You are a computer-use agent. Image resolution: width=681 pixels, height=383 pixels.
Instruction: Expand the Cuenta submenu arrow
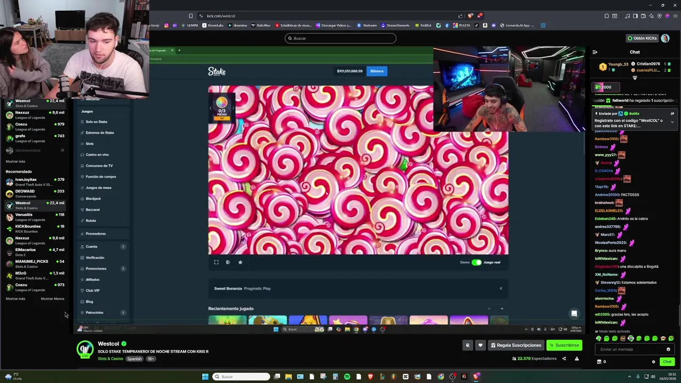[123, 247]
